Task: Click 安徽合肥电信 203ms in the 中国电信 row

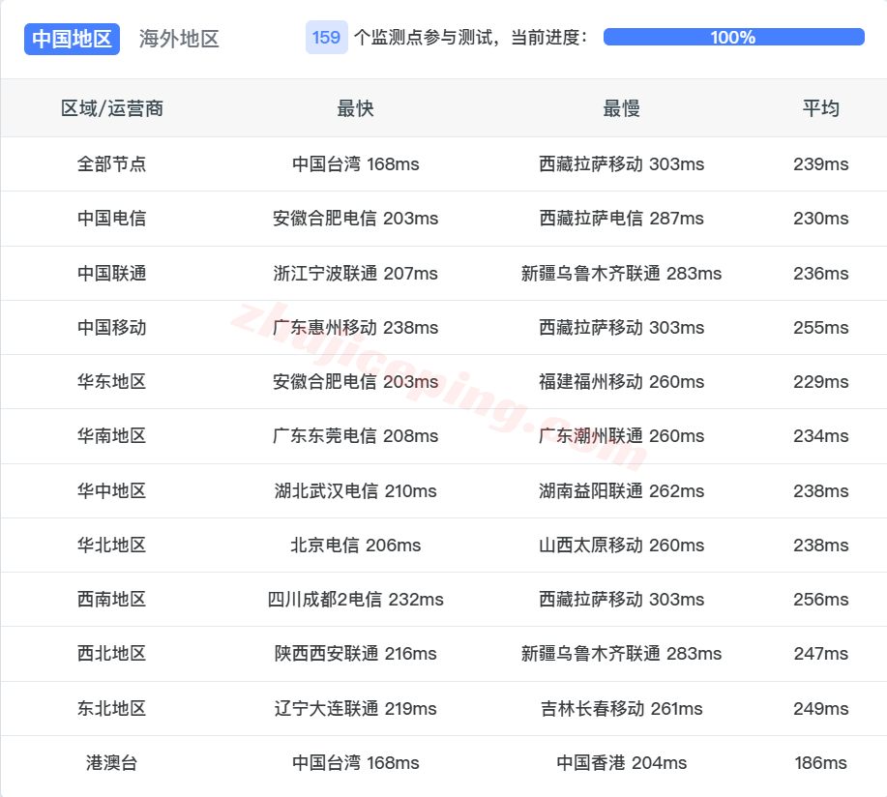Action: 355,219
